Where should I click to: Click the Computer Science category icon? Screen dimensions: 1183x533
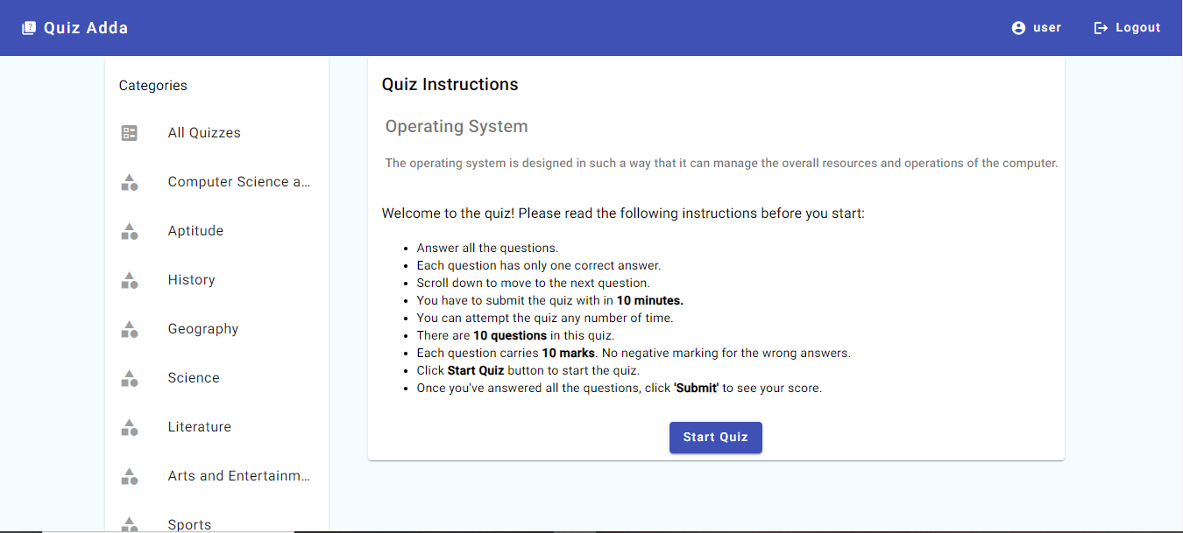point(130,182)
